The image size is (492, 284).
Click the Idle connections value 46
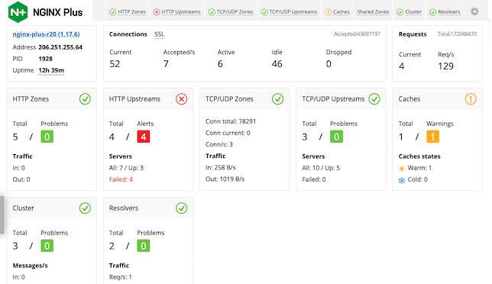point(277,64)
